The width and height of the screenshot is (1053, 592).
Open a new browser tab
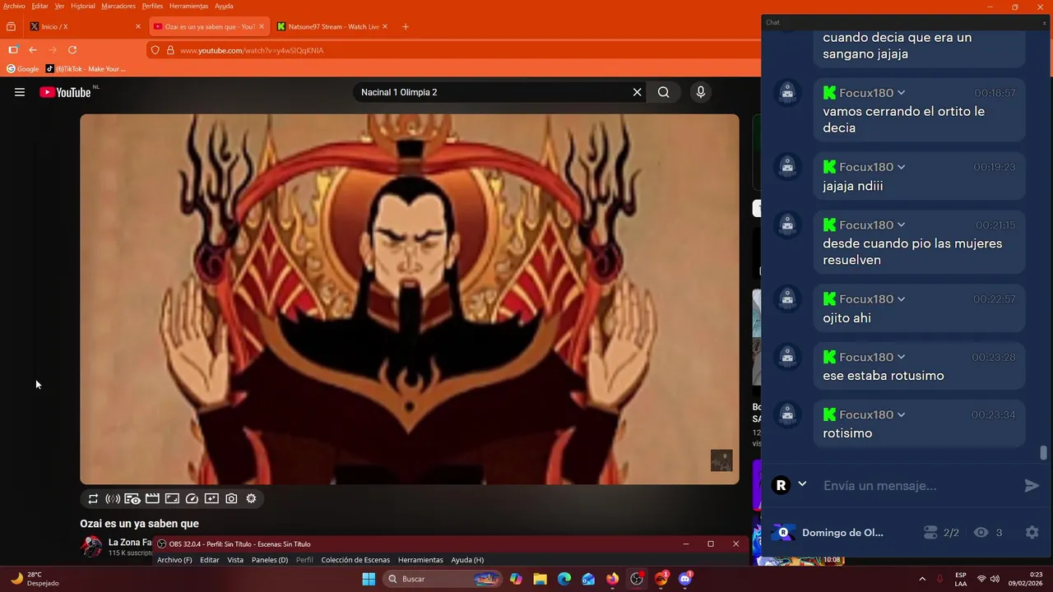tap(406, 26)
